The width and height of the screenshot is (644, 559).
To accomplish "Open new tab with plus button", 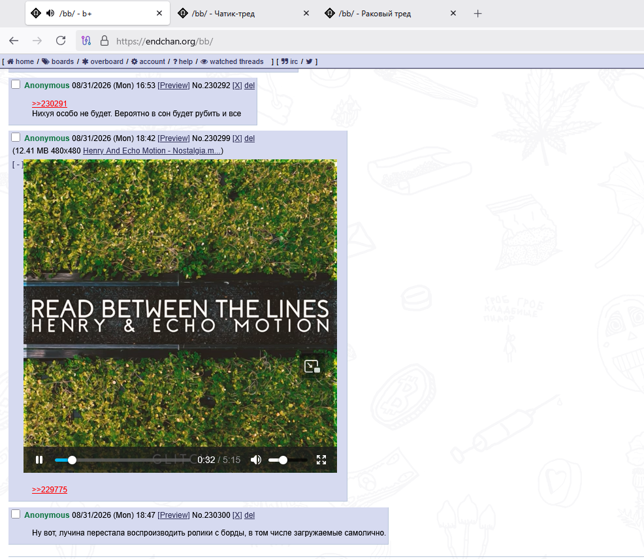I will (x=477, y=14).
